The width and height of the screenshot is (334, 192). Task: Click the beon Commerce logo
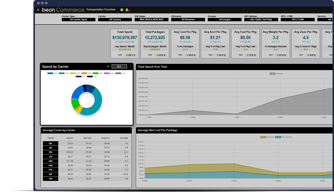(x=63, y=10)
